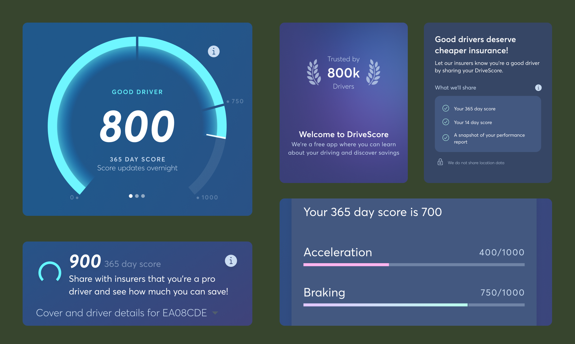575x344 pixels.
Task: Click Your 365 day score is 700 heading
Action: [373, 212]
